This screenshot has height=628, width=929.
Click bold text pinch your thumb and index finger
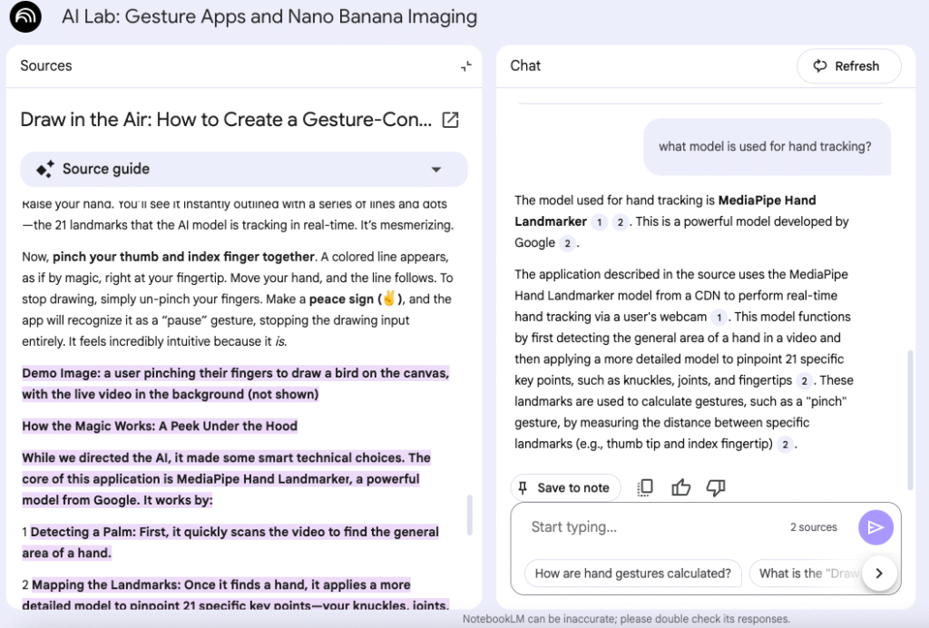pos(183,257)
